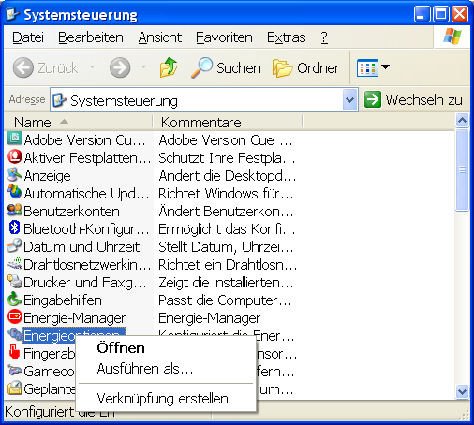Click the 'Stellt Datum, Uhrzei…' comment
The width and height of the screenshot is (474, 425).
tap(226, 247)
